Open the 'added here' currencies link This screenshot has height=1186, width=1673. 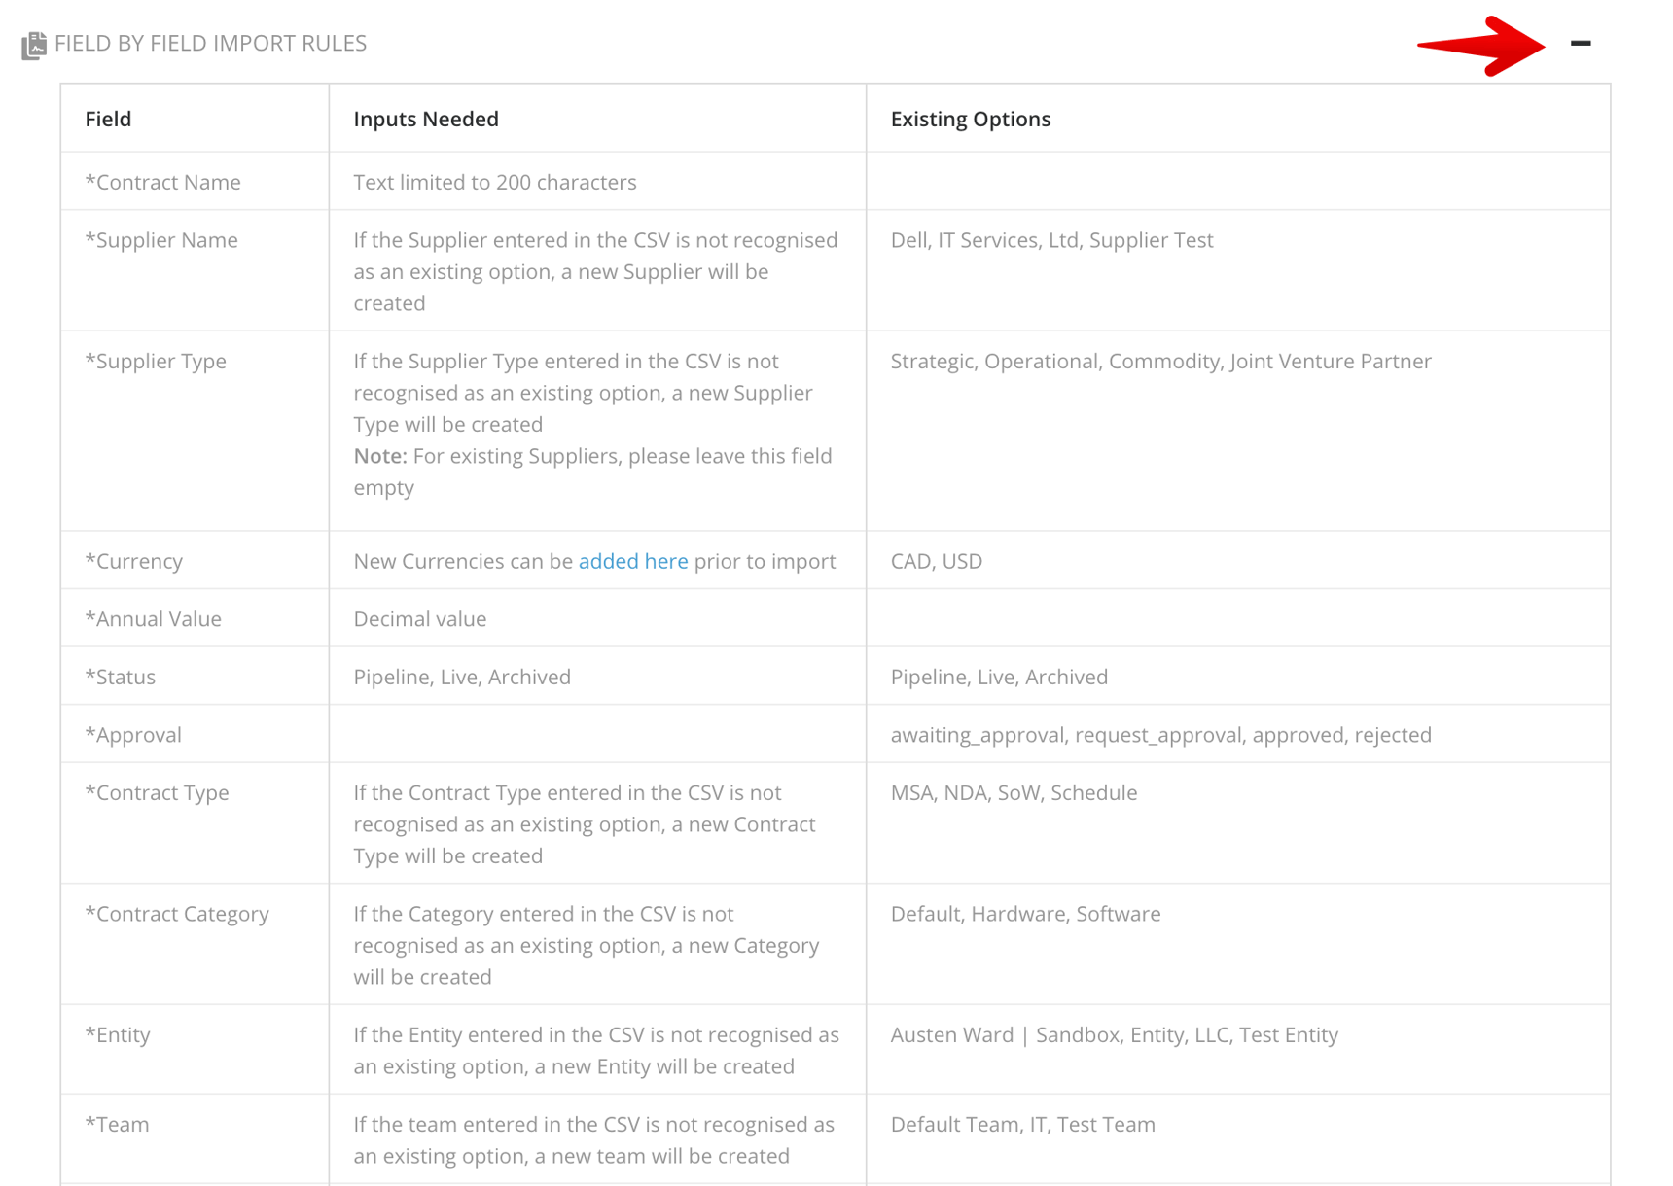632,561
